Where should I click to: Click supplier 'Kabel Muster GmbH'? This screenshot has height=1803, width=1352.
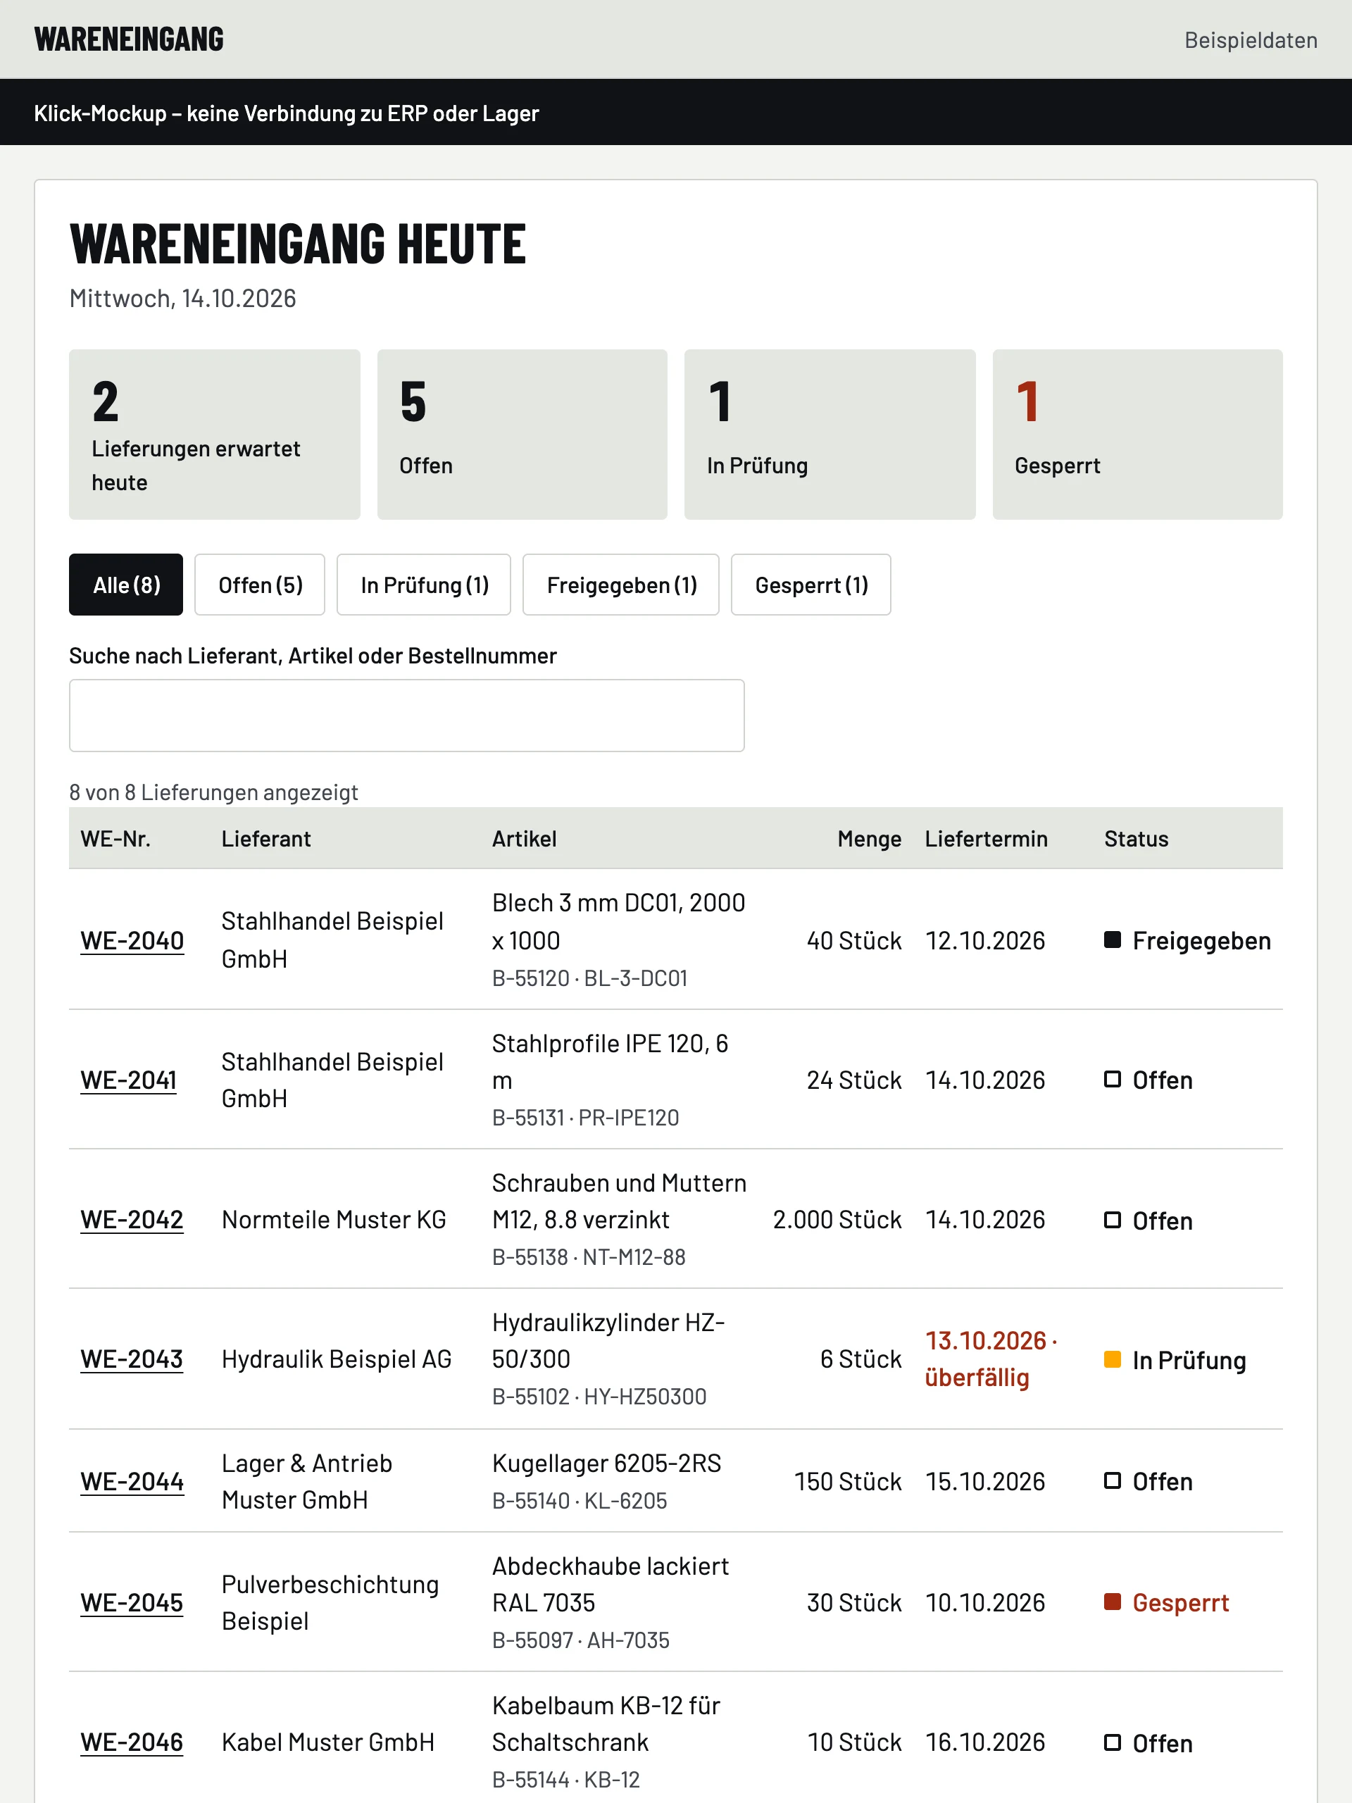point(327,1742)
